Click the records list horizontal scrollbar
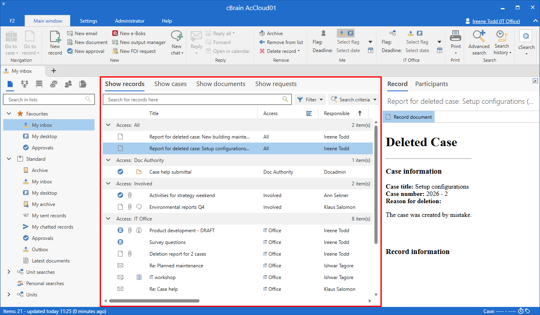 click(x=154, y=301)
